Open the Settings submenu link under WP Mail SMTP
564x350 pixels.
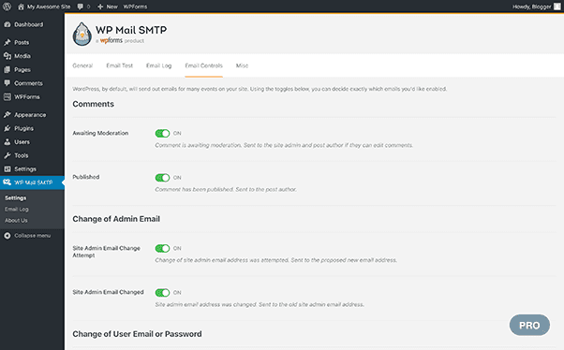(16, 198)
